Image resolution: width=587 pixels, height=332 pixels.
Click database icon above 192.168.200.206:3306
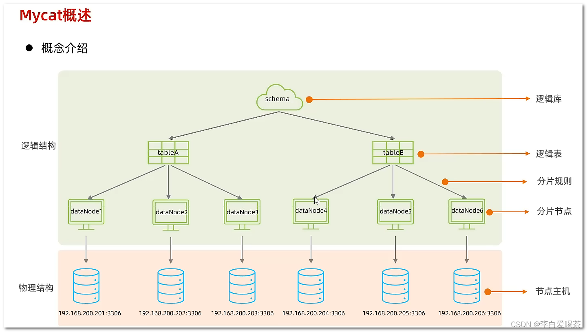click(x=467, y=286)
